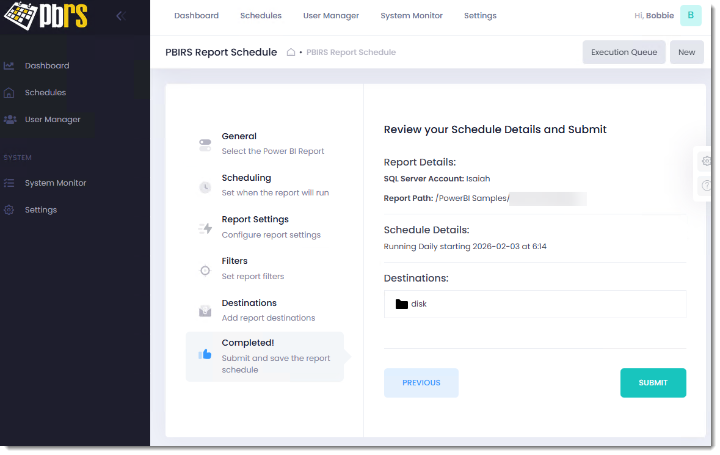
Task: Open the General step toggle icon
Action: [205, 145]
